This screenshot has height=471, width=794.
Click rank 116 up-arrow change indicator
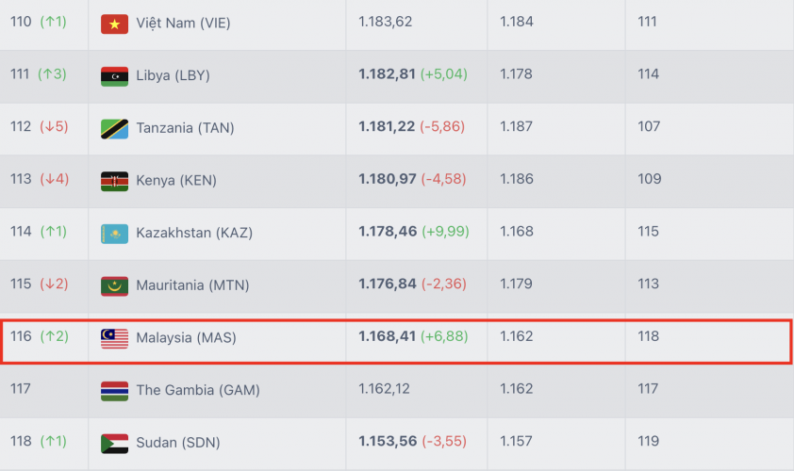pyautogui.click(x=54, y=337)
